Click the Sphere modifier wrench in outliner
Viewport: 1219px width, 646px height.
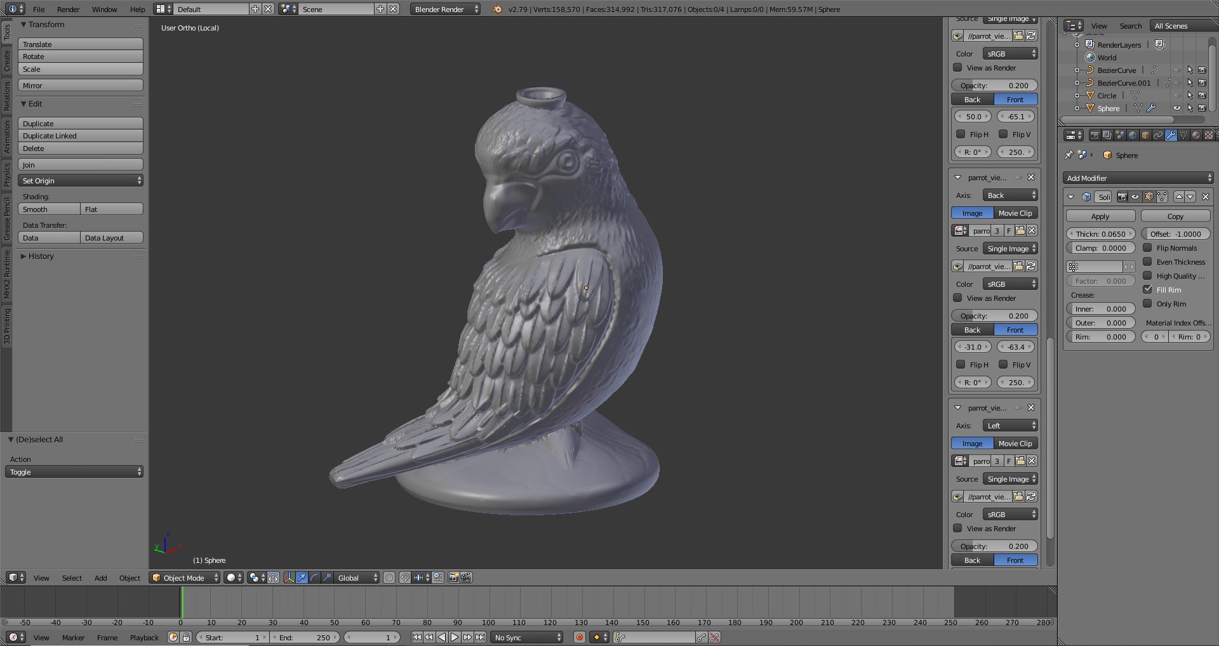point(1151,108)
